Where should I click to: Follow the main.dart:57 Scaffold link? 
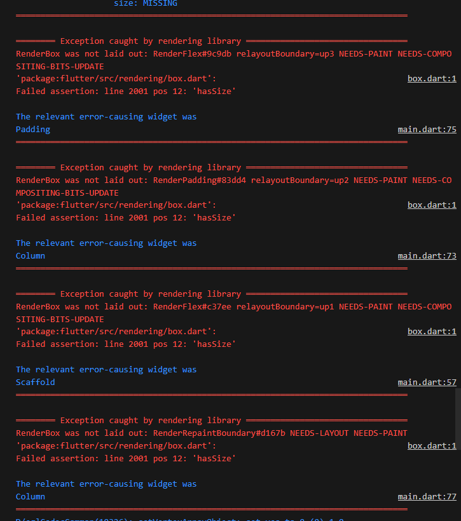427,382
